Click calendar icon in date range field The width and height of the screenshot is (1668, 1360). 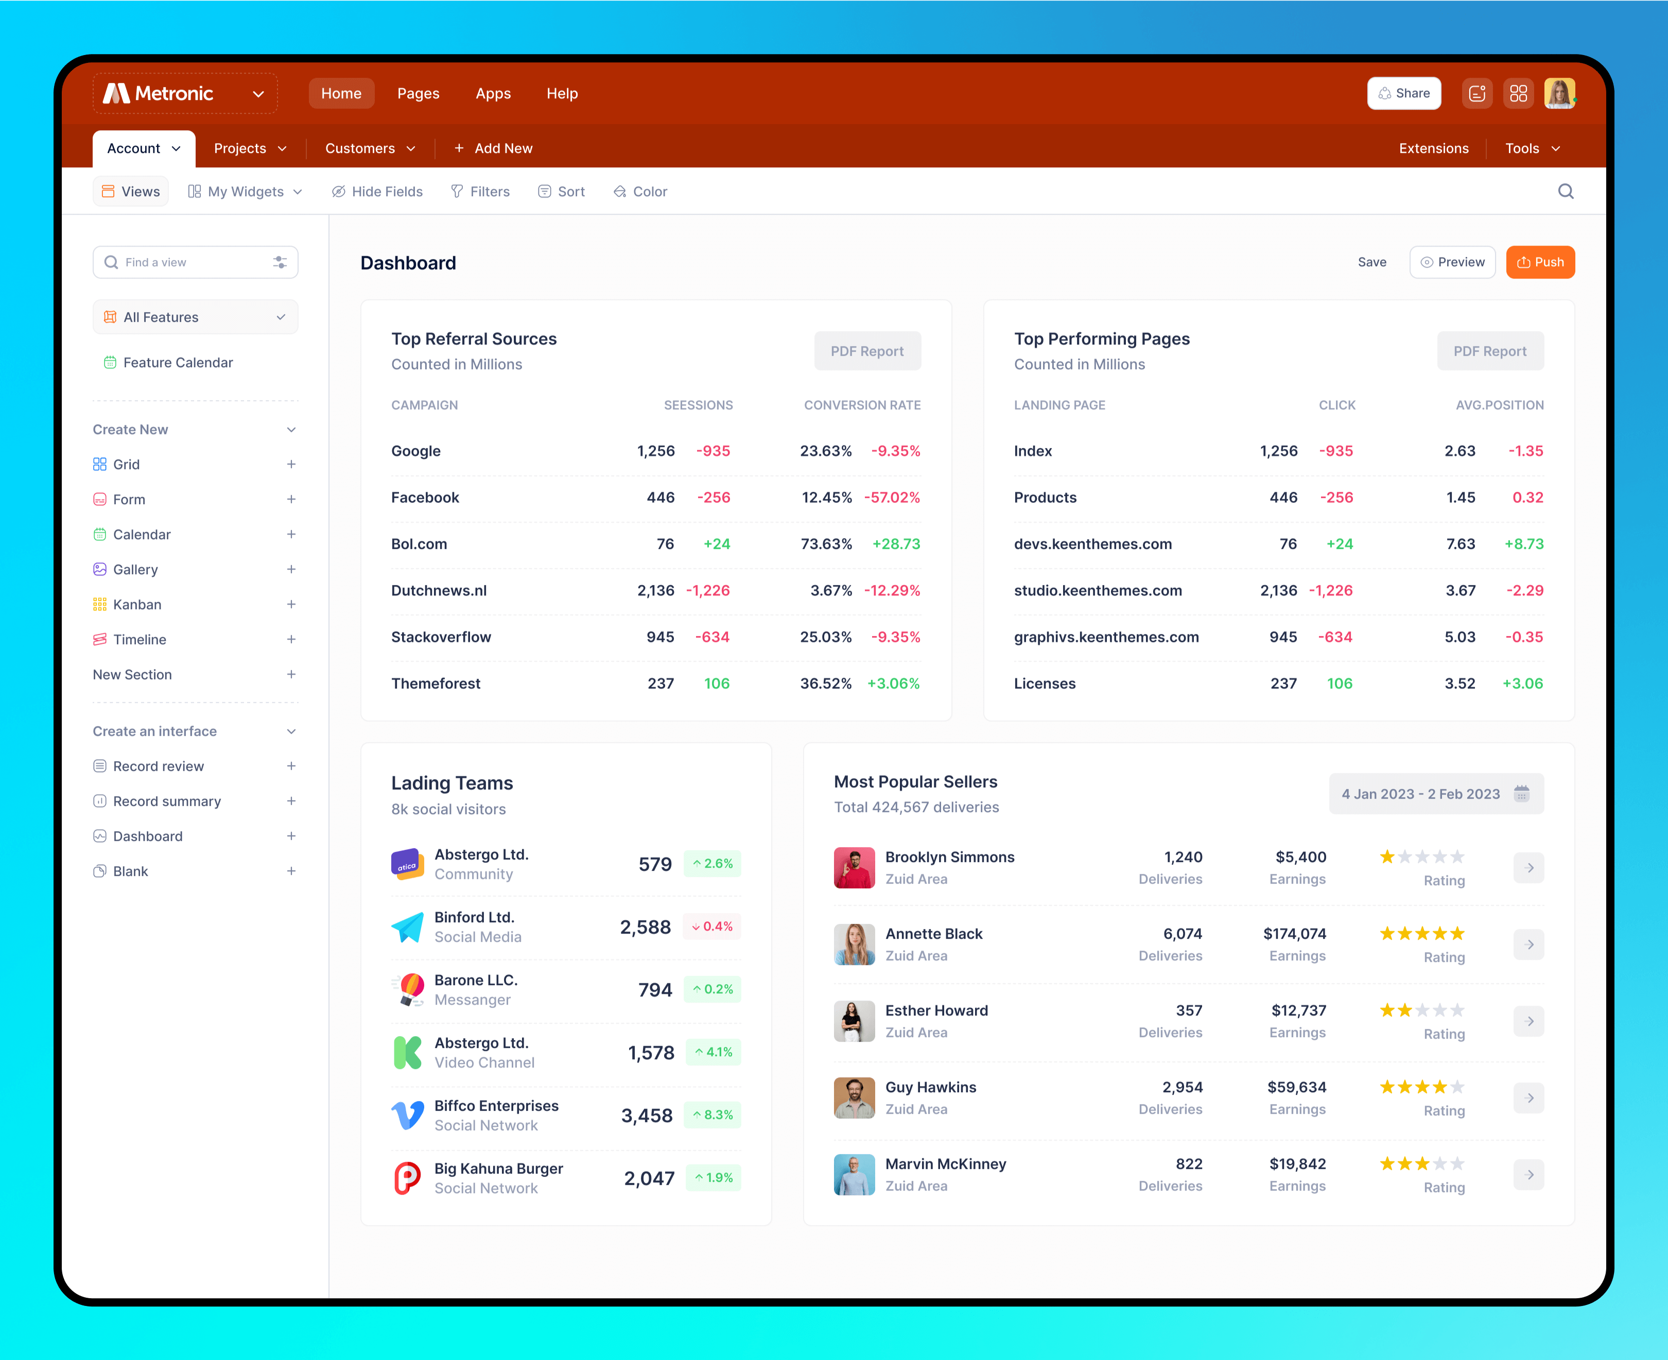point(1522,794)
